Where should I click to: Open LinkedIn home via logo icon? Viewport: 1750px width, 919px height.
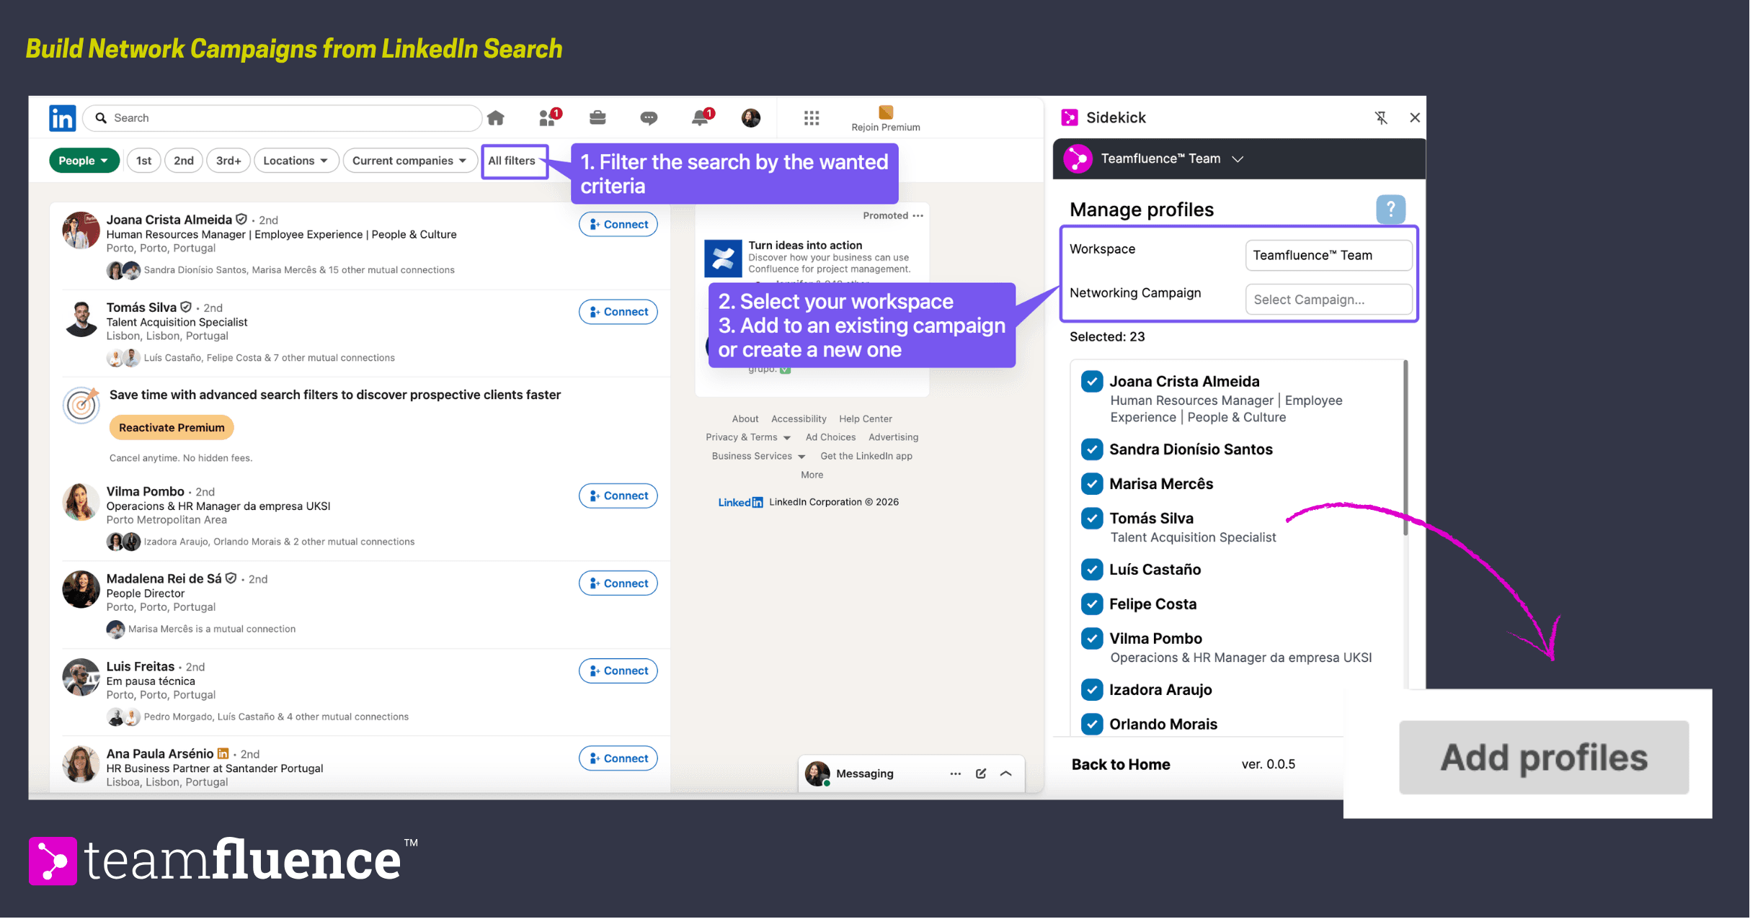click(x=62, y=118)
